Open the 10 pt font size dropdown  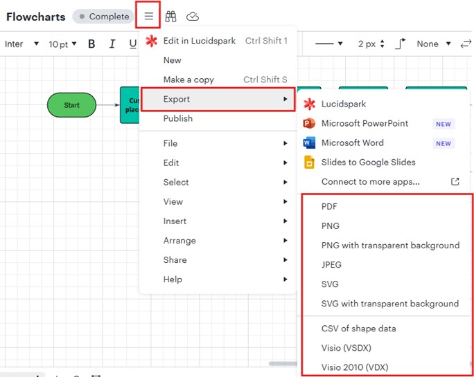point(62,44)
